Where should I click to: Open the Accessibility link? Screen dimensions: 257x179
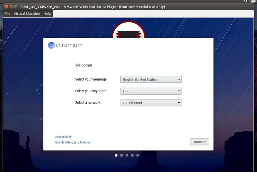pyautogui.click(x=63, y=137)
